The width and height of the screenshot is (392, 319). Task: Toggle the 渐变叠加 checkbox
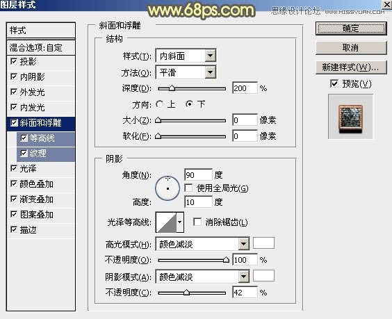14,199
